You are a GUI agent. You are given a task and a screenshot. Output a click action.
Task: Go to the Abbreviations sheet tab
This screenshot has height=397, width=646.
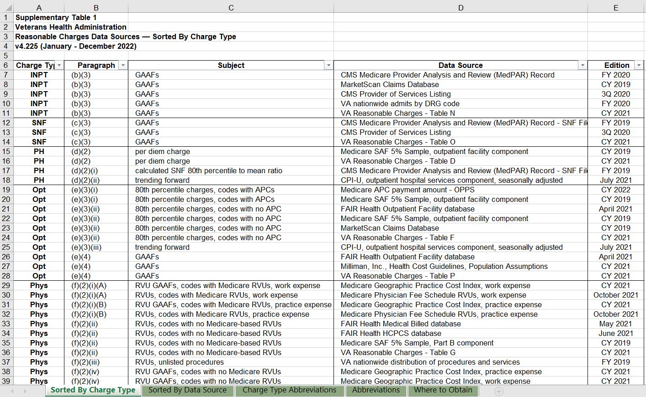376,390
